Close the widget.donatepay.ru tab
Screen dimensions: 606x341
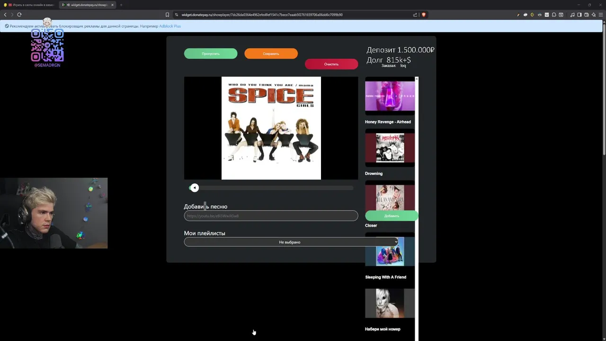click(112, 5)
